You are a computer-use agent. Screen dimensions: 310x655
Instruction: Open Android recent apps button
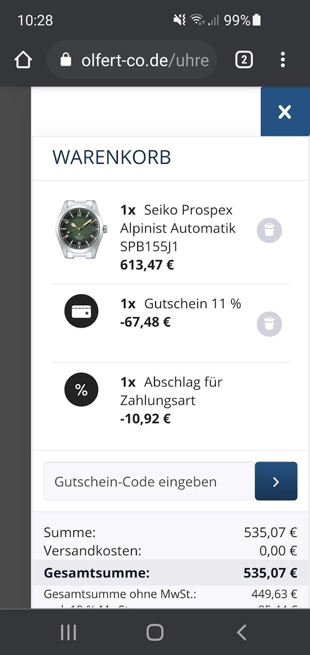pyautogui.click(x=69, y=632)
